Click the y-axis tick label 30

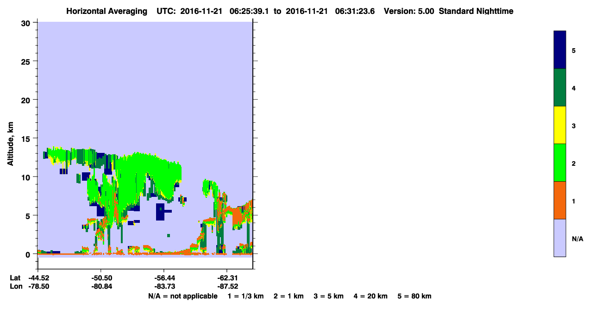pos(26,23)
